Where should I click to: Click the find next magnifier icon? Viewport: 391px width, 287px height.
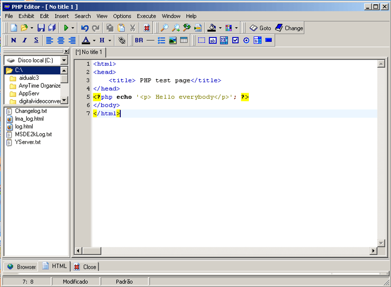point(176,28)
